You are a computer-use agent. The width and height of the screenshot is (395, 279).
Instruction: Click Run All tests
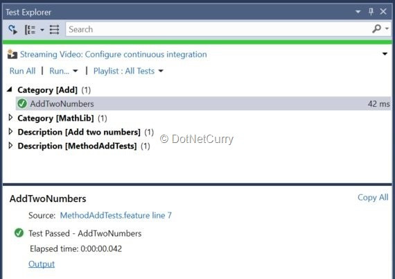[x=22, y=71]
